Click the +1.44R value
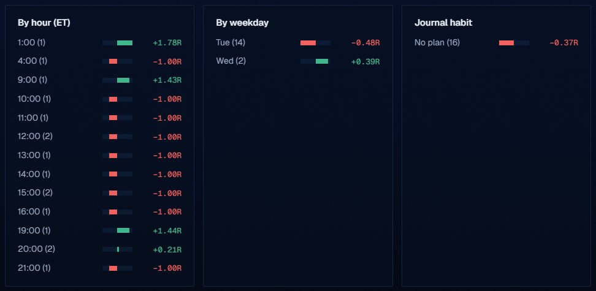 167,230
